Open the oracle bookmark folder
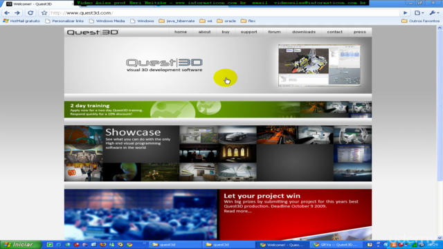The image size is (443, 249). pos(226,21)
